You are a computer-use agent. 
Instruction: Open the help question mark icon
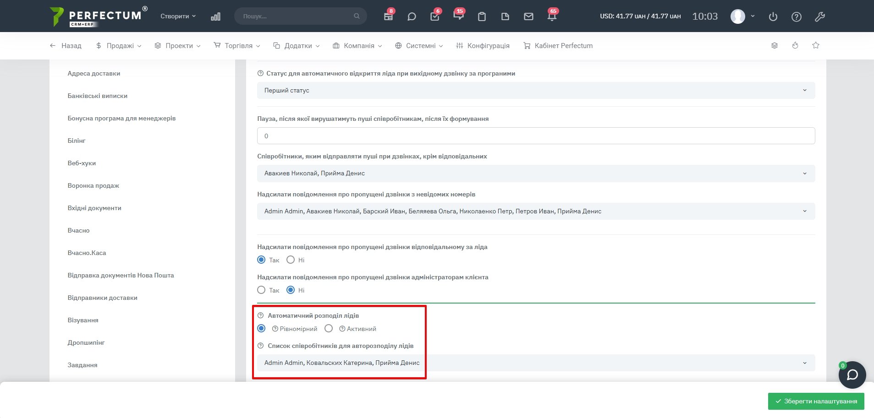797,17
